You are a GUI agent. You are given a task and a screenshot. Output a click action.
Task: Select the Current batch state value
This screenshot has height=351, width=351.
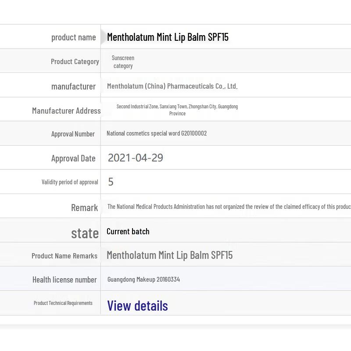(x=128, y=231)
